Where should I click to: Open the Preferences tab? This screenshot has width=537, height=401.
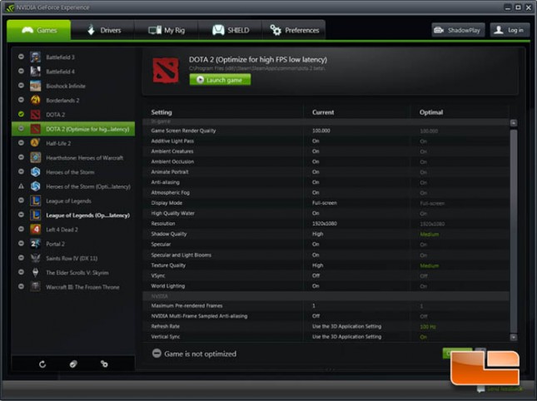[x=294, y=30]
